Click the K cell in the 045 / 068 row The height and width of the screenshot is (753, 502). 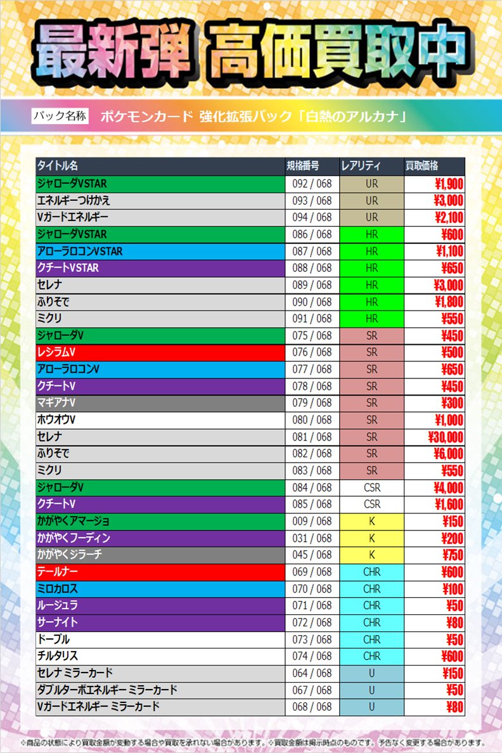point(372,555)
